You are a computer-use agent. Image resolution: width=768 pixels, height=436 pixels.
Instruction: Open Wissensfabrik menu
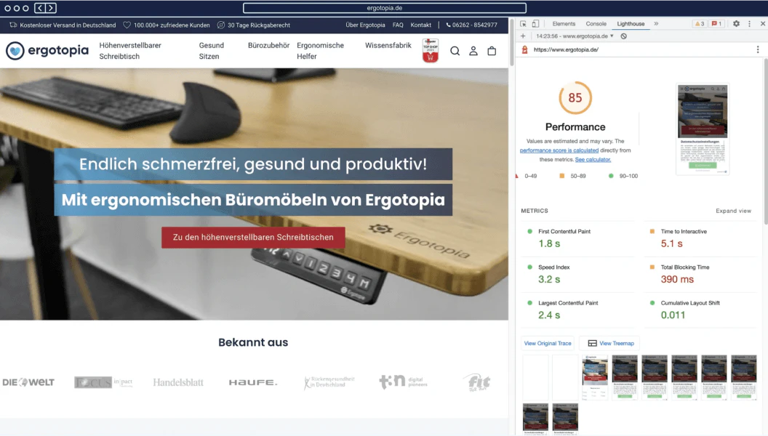(x=388, y=46)
